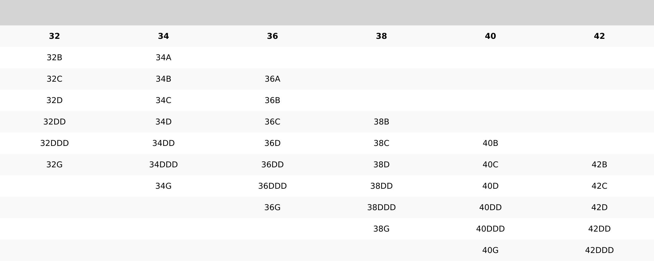Click the 32B size cell

(54, 58)
